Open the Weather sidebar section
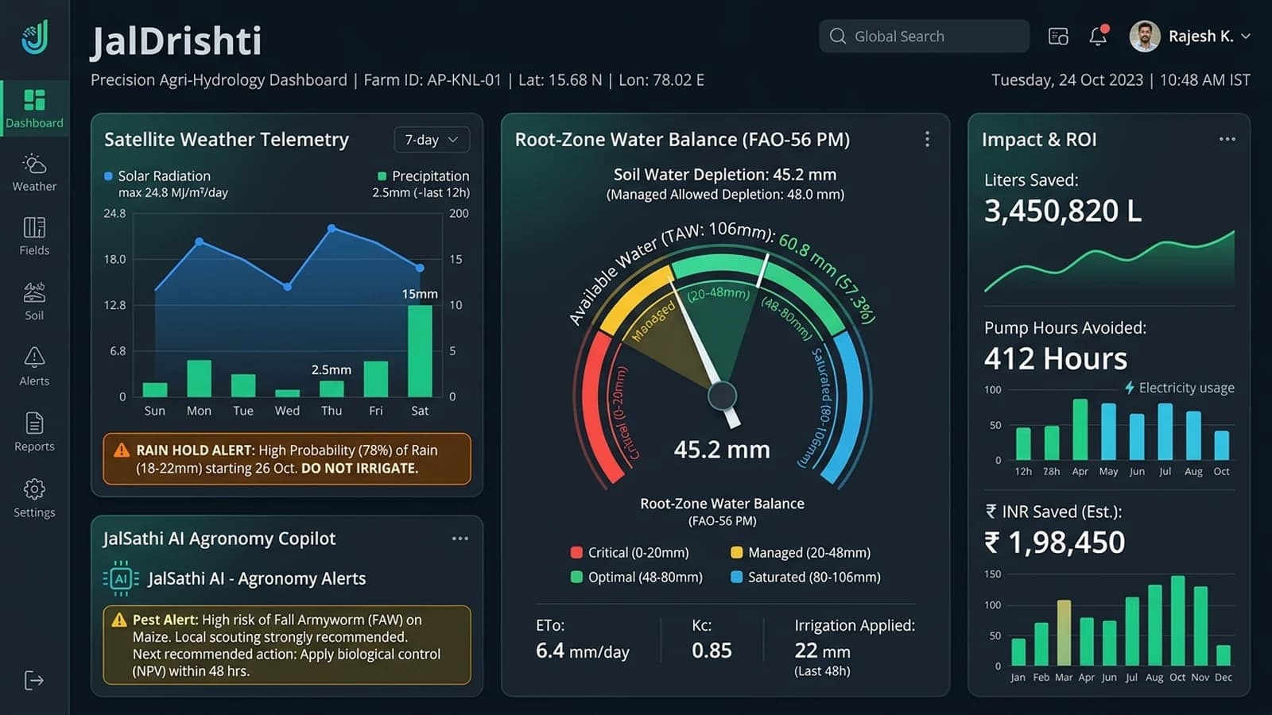This screenshot has height=715, width=1272. click(x=34, y=172)
